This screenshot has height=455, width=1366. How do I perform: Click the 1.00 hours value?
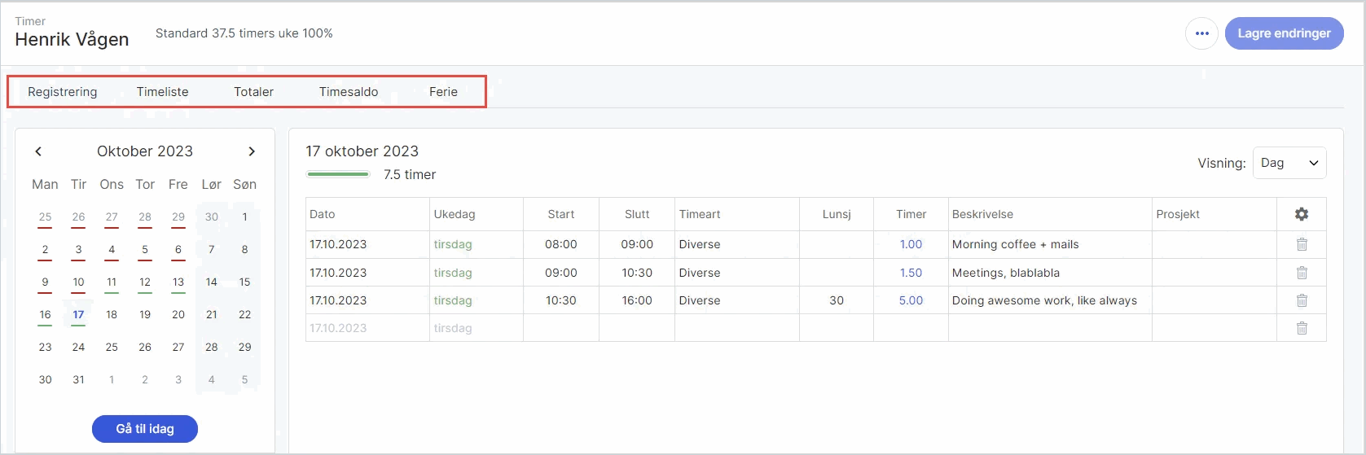point(911,244)
